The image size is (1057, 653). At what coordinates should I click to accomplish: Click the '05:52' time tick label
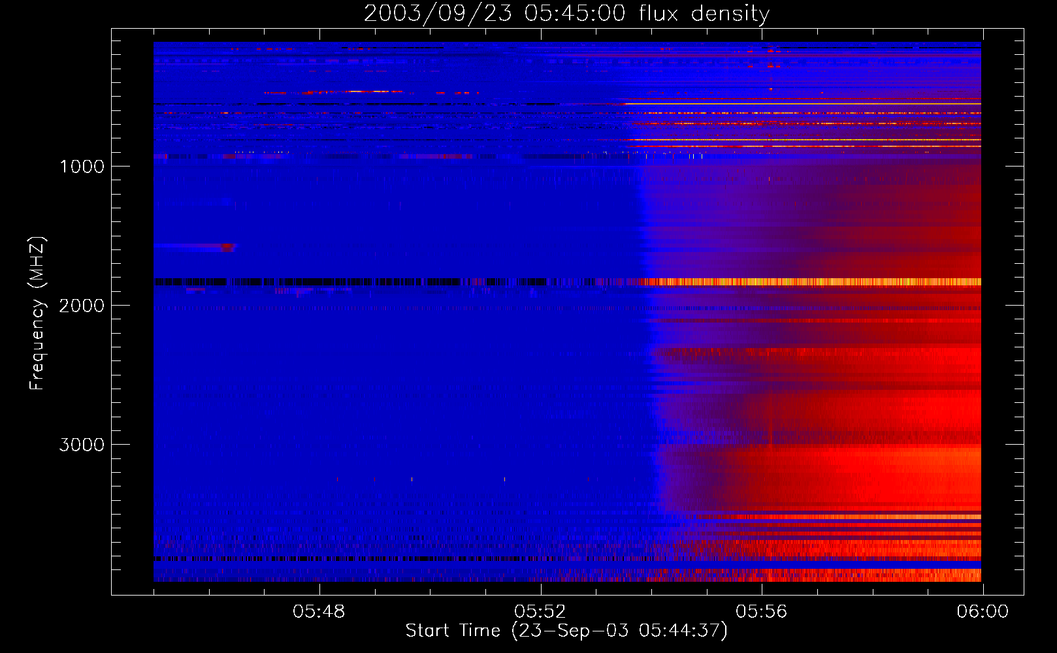[x=540, y=612]
